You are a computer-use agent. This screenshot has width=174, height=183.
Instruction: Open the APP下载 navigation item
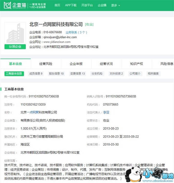pos(71,5)
